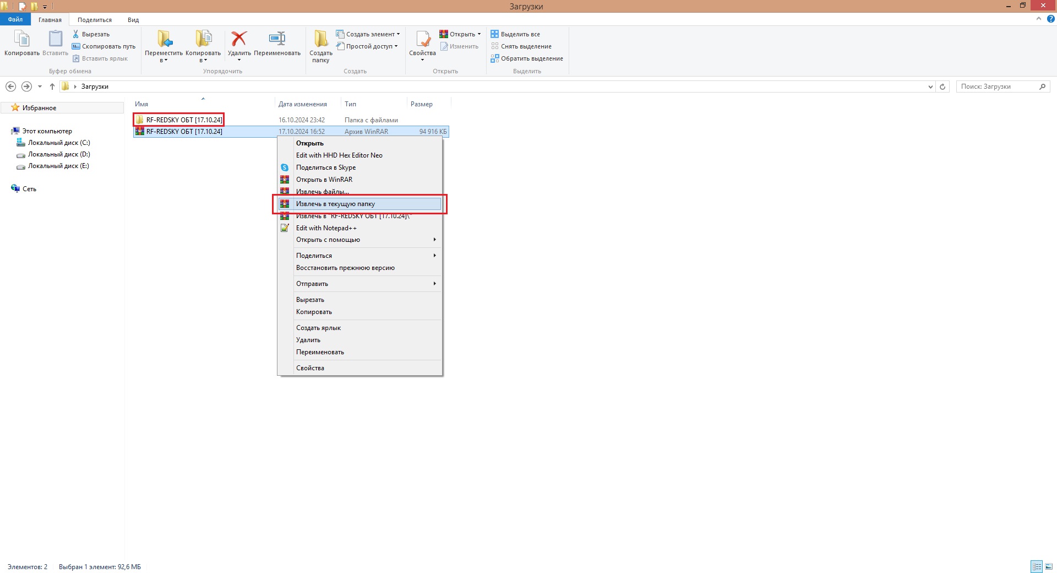This screenshot has width=1057, height=573.
Task: Choose Восстановить прежнюю версию
Action: [359, 268]
